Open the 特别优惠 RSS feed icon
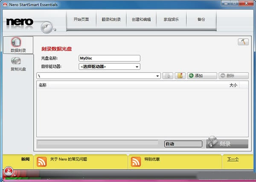The image size is (256, 182). click(x=136, y=162)
